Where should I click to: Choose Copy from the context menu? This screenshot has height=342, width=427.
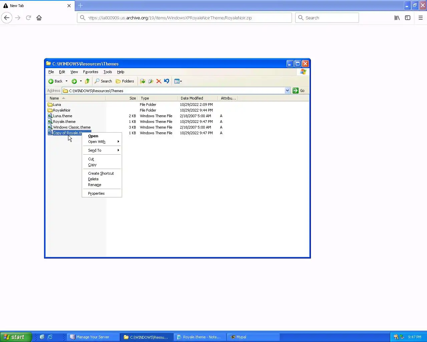[102, 165]
